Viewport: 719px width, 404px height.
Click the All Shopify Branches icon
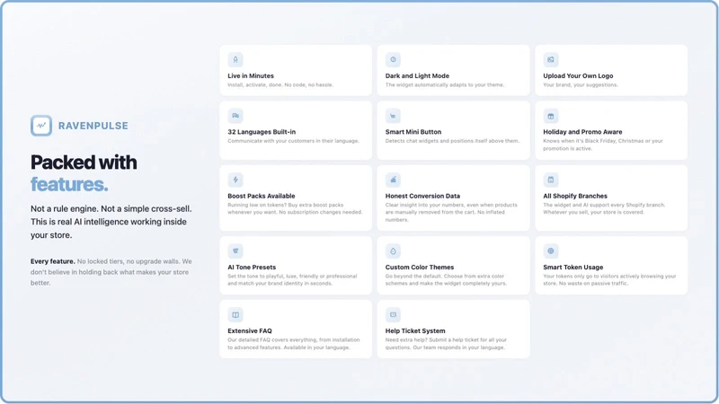pos(551,180)
